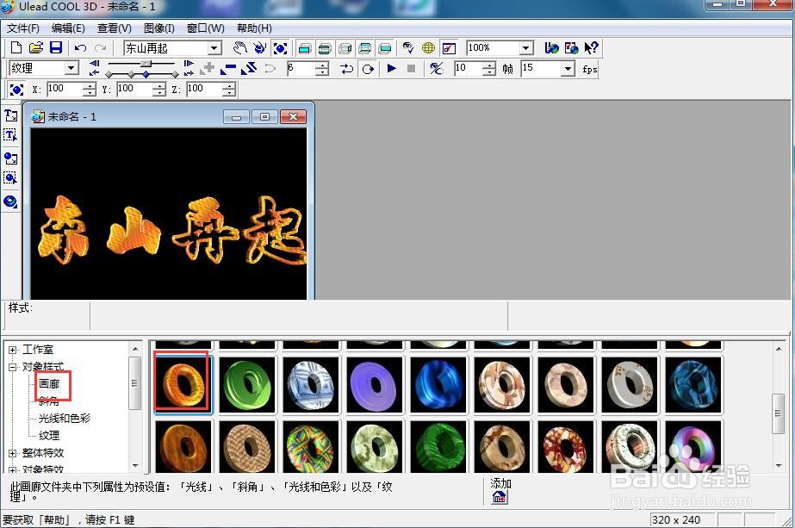Toggle Loop animation mode
The height and width of the screenshot is (528, 795).
(x=368, y=68)
